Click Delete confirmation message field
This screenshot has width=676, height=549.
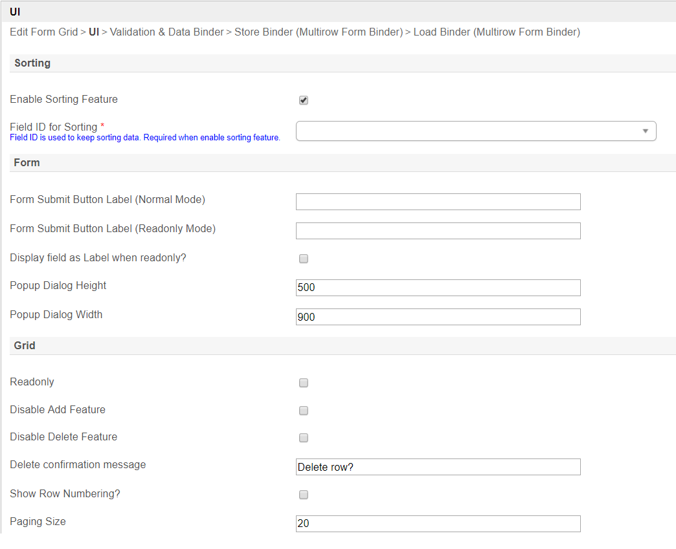(x=438, y=467)
